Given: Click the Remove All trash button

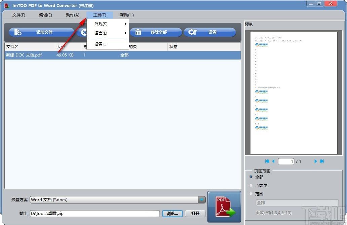Looking at the screenshot, I should tap(156, 32).
